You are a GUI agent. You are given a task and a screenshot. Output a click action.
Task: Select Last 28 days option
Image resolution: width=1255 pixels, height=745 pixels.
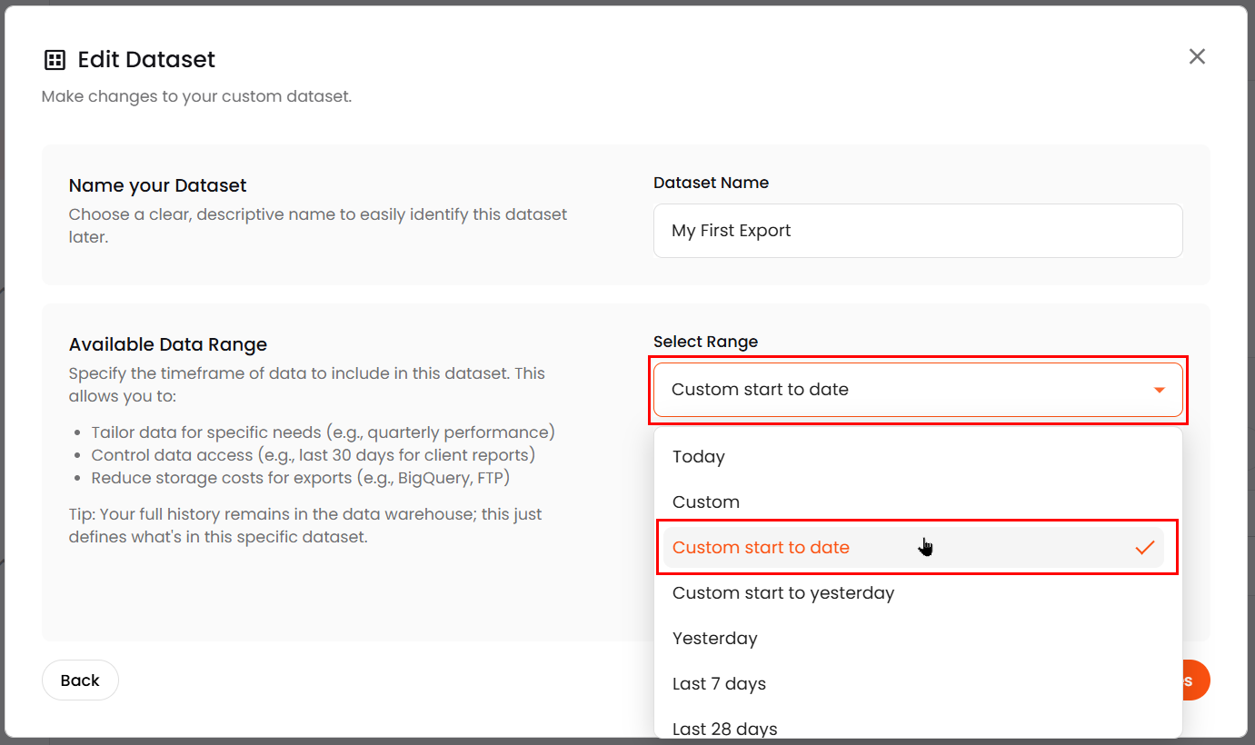pyautogui.click(x=724, y=728)
